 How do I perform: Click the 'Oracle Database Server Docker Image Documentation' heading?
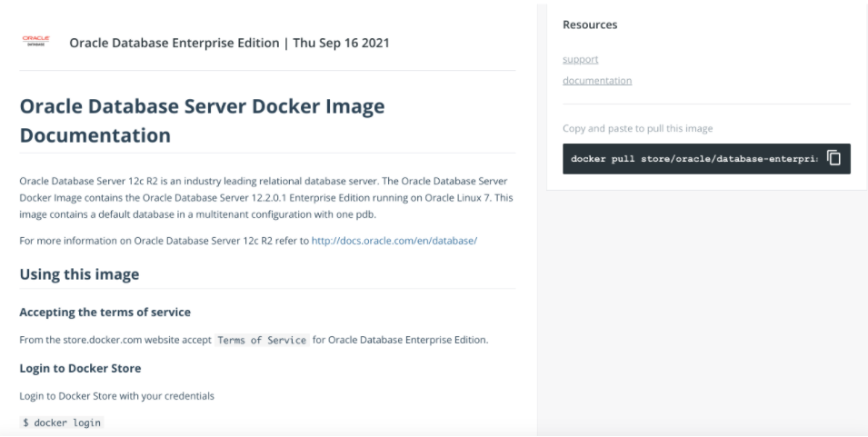point(202,121)
